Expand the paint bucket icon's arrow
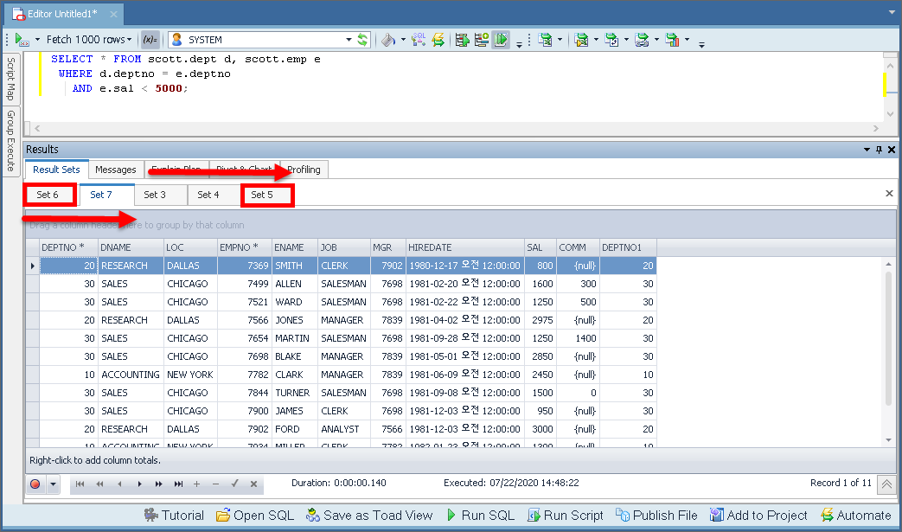Viewport: 902px width, 532px height. tap(403, 40)
